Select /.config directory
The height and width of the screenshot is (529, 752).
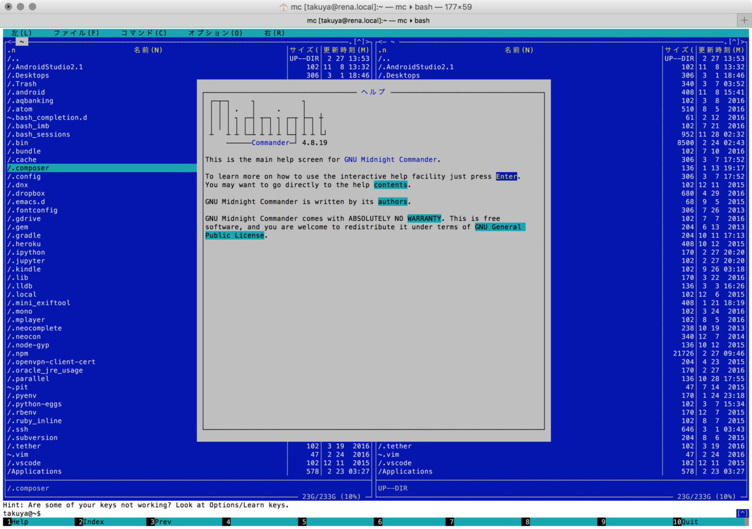(24, 177)
